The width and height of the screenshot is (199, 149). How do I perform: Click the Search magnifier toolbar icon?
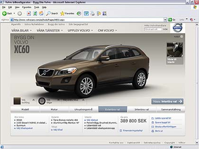tap(48, 13)
